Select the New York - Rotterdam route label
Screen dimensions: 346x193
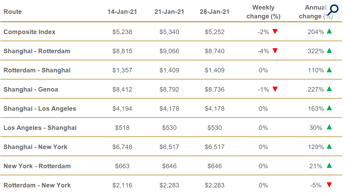point(37,166)
